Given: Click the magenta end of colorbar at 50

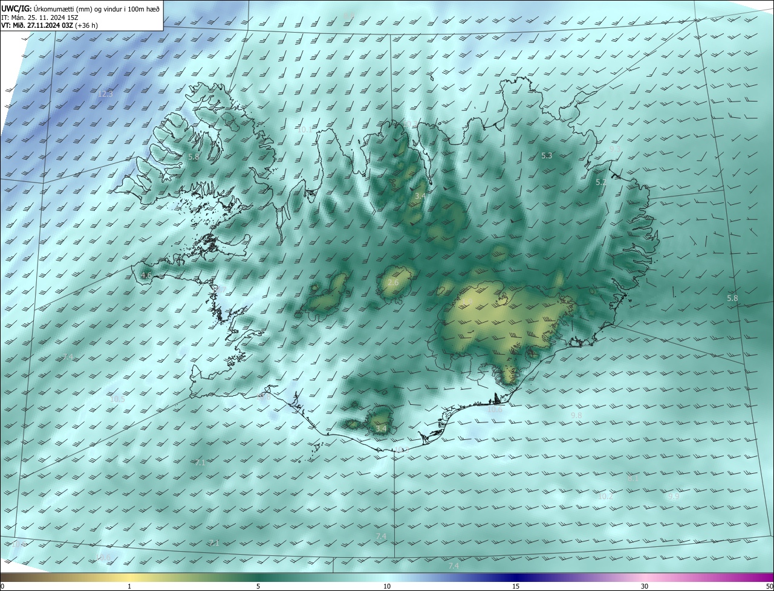Looking at the screenshot, I should 768,578.
